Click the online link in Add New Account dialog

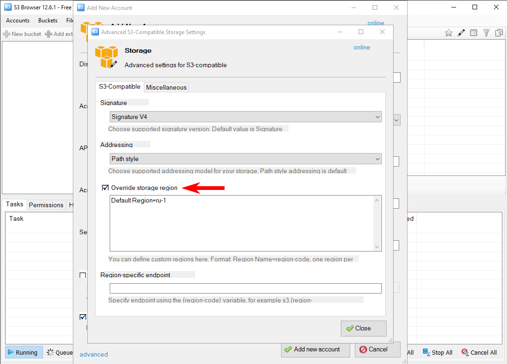376,23
